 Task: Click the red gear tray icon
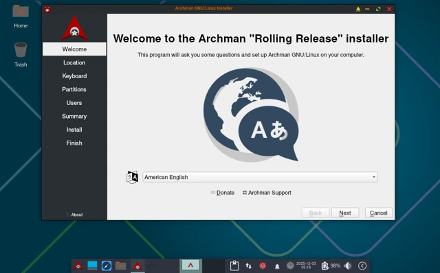(263, 265)
